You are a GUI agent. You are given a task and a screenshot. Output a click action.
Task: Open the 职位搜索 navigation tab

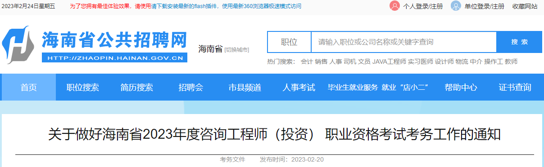(83, 88)
